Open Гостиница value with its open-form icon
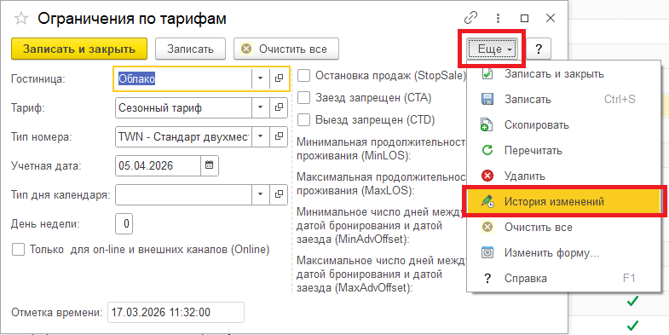 279,78
